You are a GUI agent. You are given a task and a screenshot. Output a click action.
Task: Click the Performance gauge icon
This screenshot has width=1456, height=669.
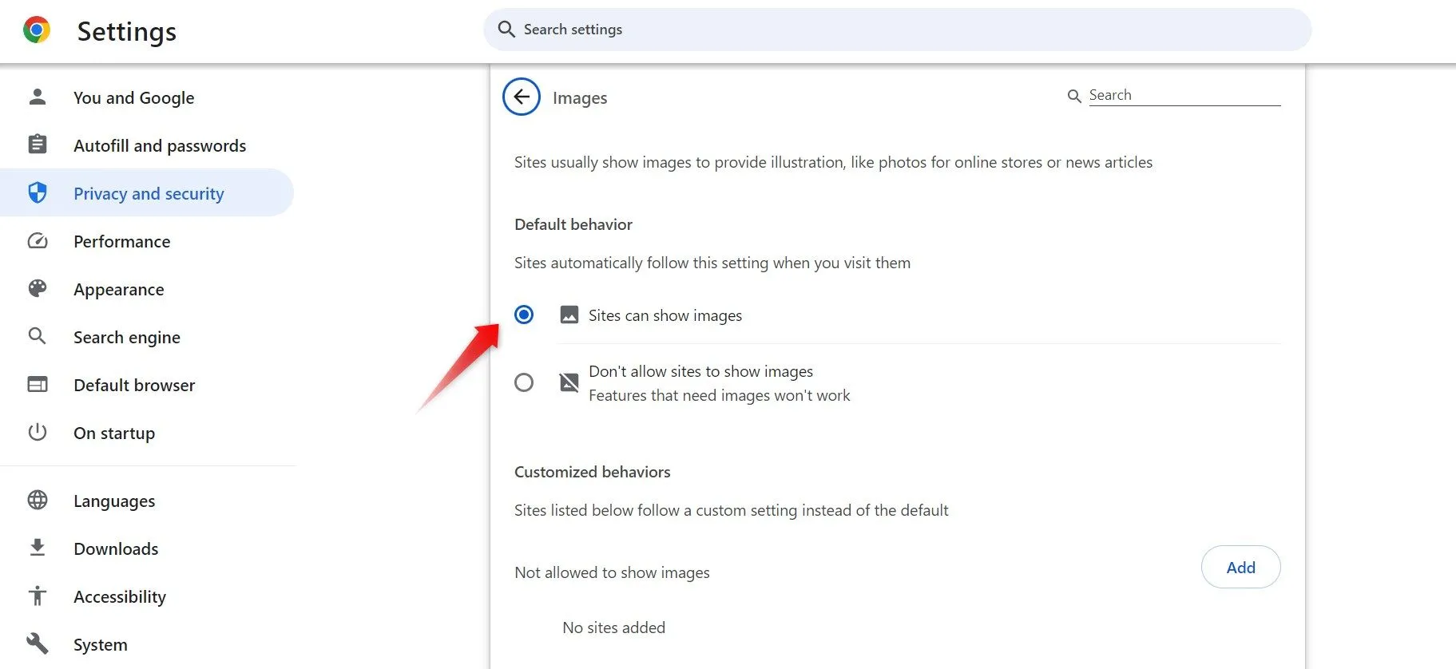[x=38, y=241]
